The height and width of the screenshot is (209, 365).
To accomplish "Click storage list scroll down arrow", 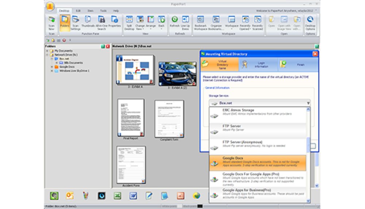I will 308,201.
